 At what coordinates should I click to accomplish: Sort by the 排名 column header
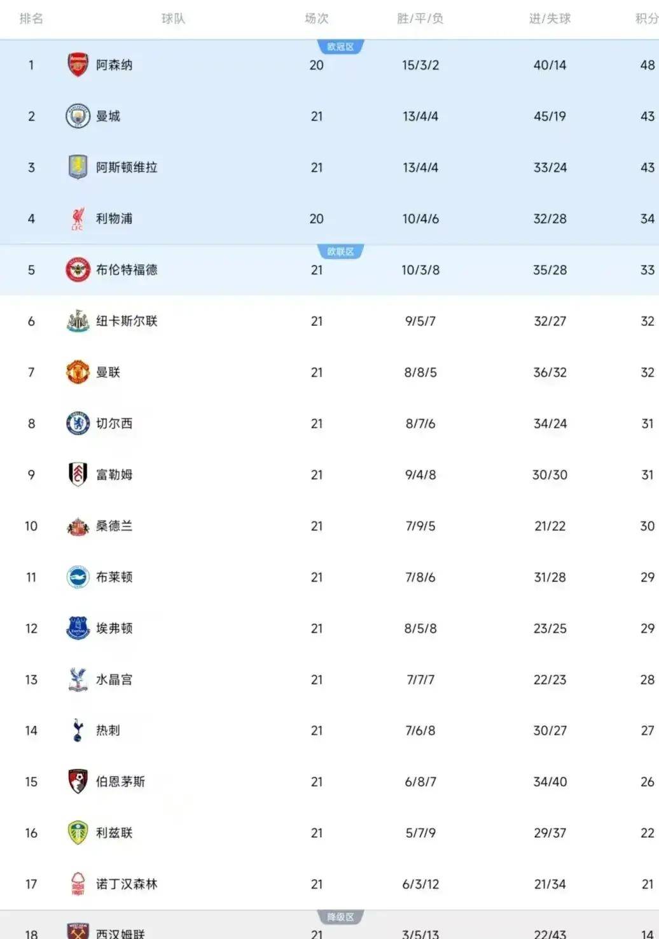31,18
